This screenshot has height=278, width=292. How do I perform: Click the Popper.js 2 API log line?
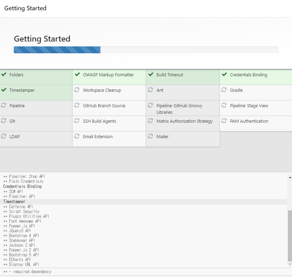pyautogui.click(x=21, y=250)
